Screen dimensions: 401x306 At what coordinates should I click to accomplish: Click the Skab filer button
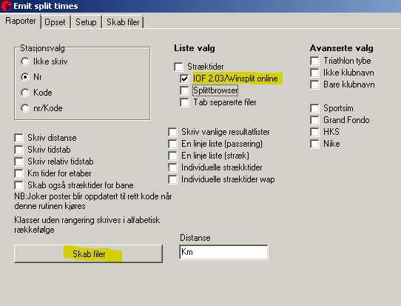coord(89,253)
